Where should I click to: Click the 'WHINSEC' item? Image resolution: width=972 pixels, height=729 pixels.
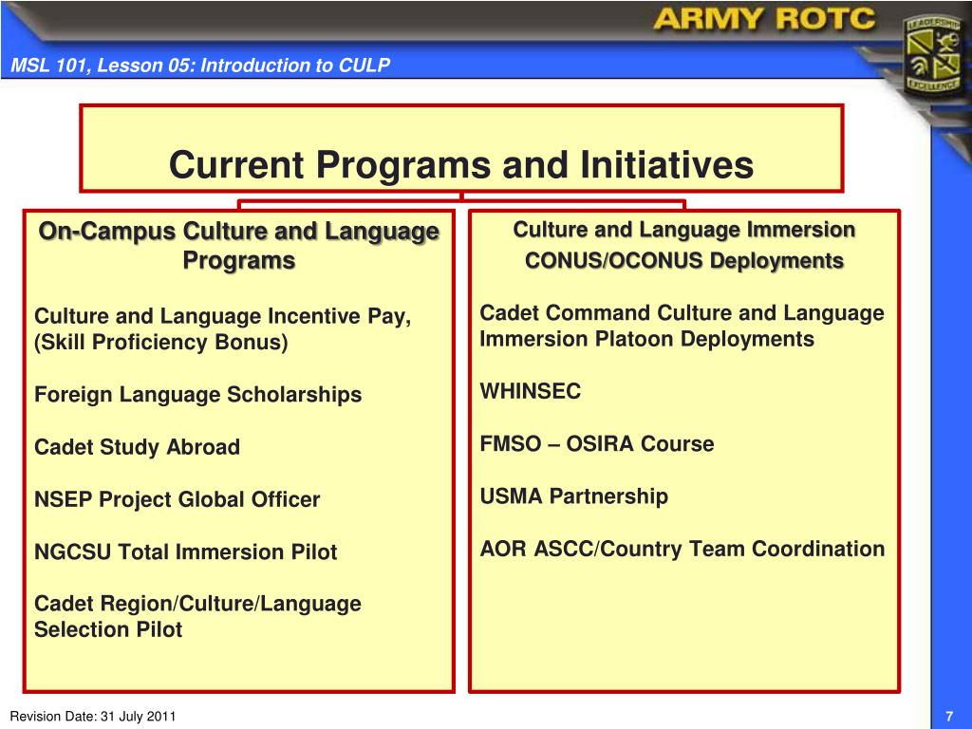tap(531, 391)
